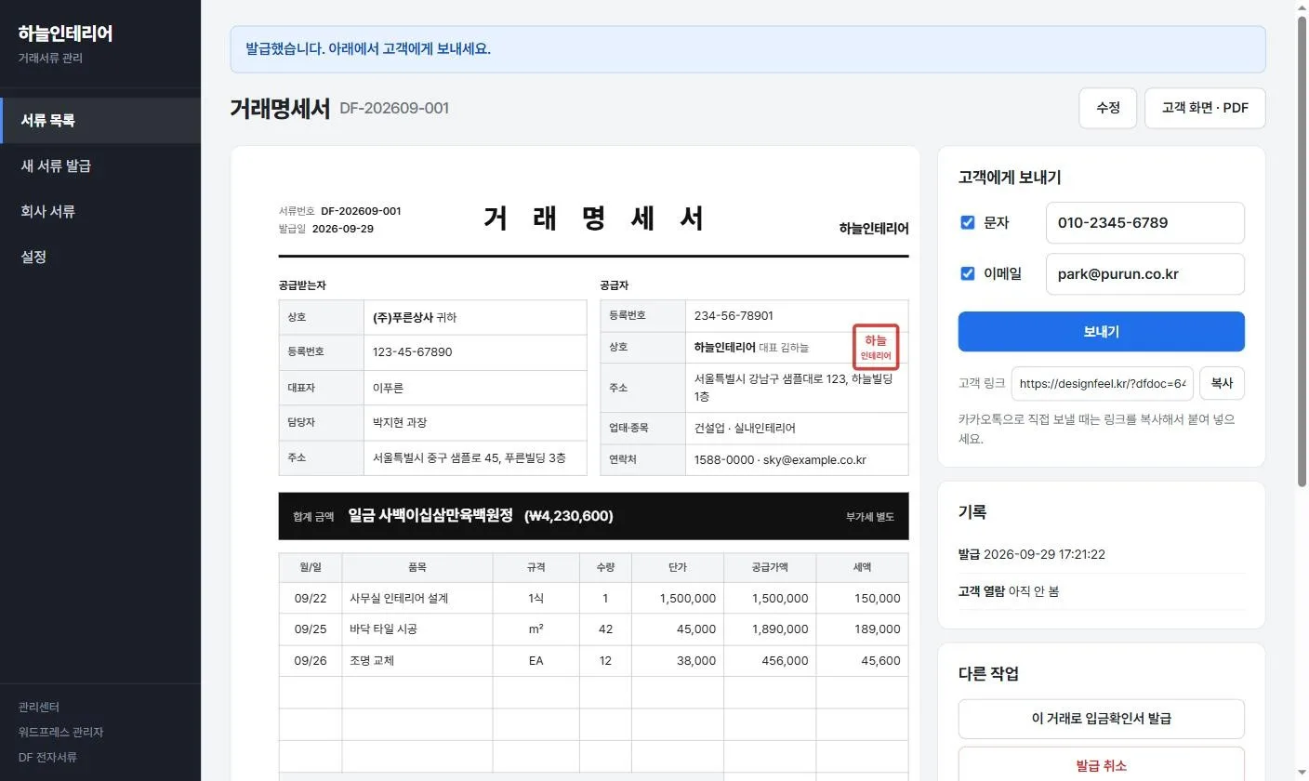Click the 사무실 인테리어 설계 item cell

417,599
